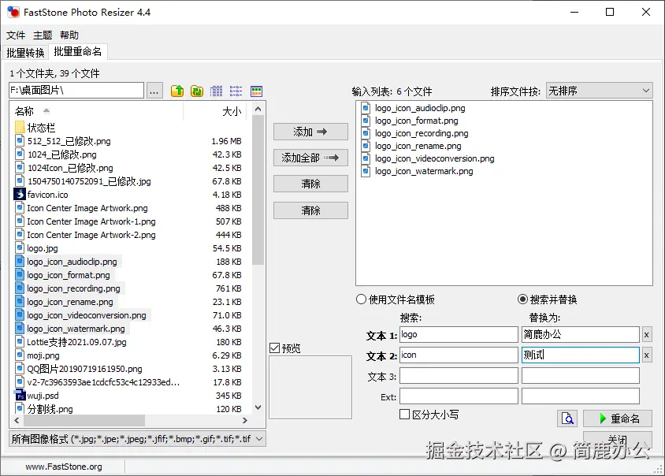Open the 排序文件按 dropdown
This screenshot has width=665, height=476.
pos(600,91)
